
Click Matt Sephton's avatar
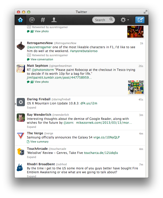(x=21, y=69)
